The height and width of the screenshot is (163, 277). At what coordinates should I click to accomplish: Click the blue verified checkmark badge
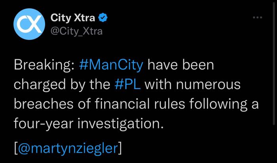103,18
